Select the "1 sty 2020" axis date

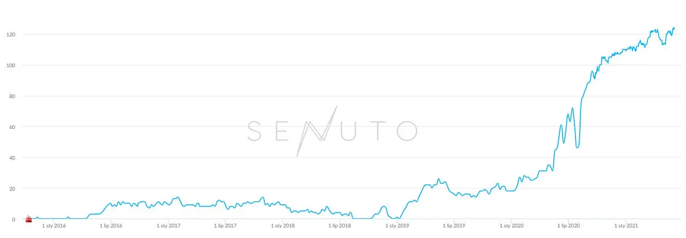click(512, 226)
